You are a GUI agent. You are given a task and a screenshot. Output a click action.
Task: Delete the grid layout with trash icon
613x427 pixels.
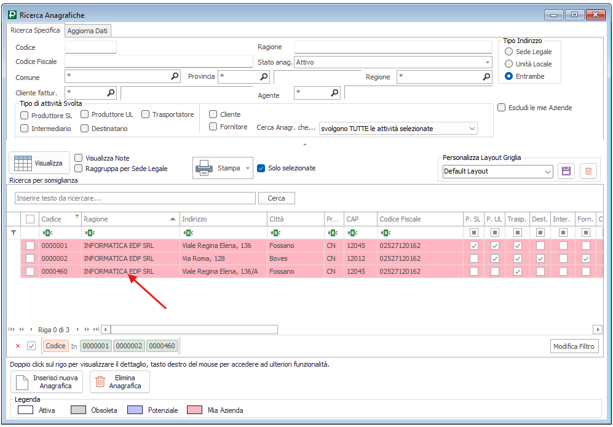pos(588,171)
